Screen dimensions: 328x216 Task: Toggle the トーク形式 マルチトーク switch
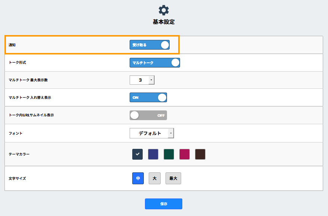(155, 63)
